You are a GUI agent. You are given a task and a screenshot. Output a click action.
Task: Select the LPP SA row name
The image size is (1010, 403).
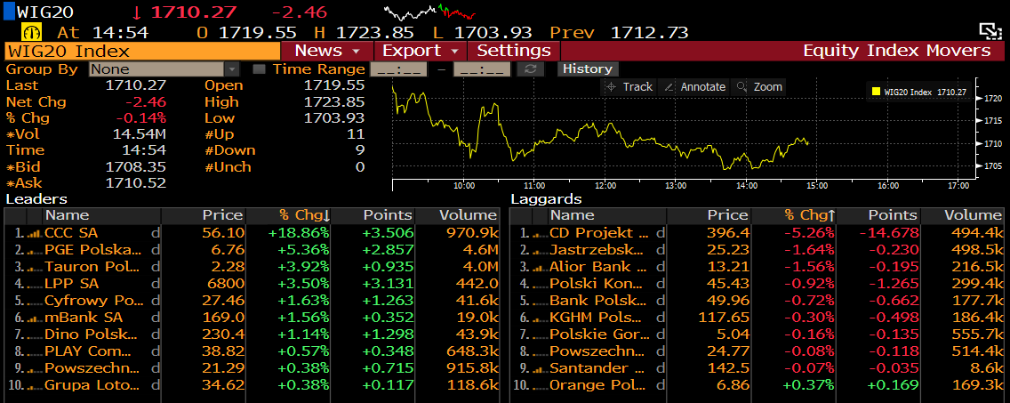tap(71, 284)
